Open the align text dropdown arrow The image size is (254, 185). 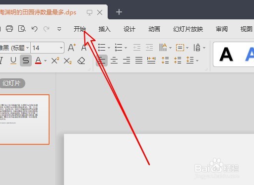pos(187,48)
